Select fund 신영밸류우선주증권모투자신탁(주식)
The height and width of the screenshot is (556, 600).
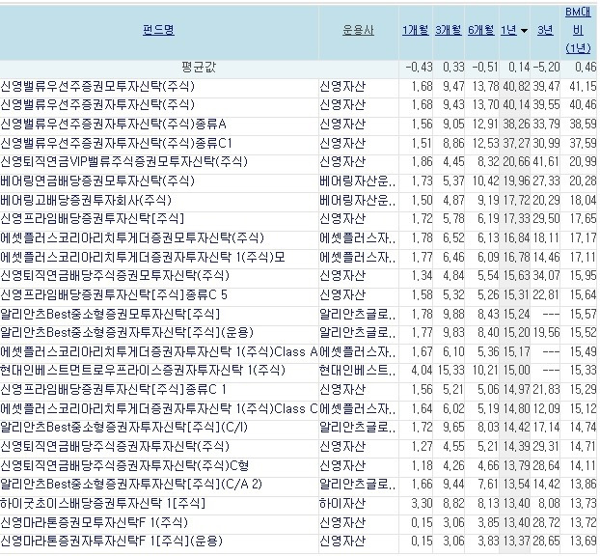(x=97, y=86)
